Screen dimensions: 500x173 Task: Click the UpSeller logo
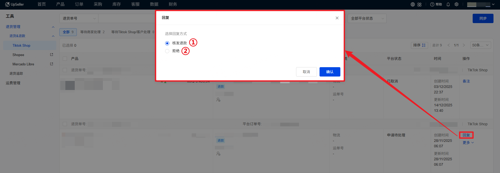coord(15,4)
